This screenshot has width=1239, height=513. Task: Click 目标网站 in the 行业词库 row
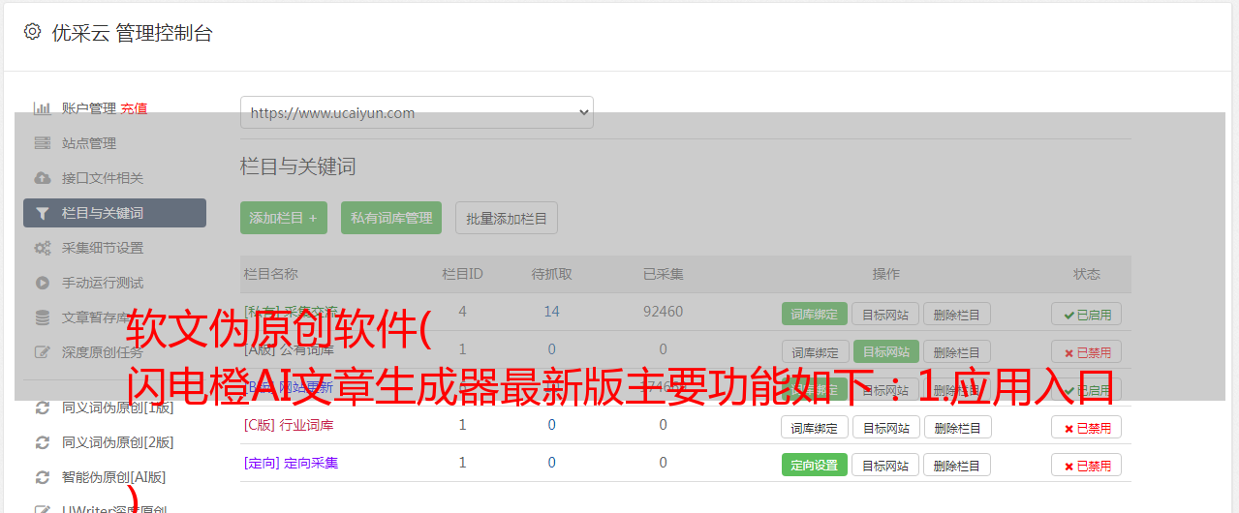pos(886,427)
